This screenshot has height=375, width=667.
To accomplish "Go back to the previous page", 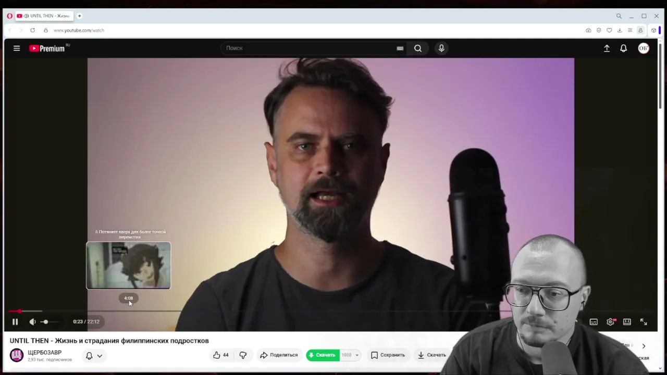I will 9,30.
